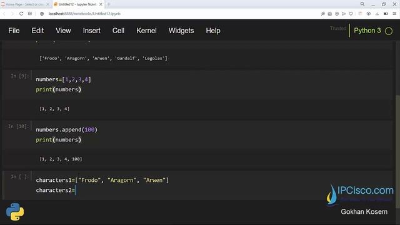
Task: Click the characters1 list code line
Action: click(102, 180)
